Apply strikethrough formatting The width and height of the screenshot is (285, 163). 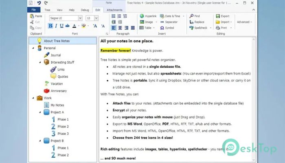click(x=68, y=26)
